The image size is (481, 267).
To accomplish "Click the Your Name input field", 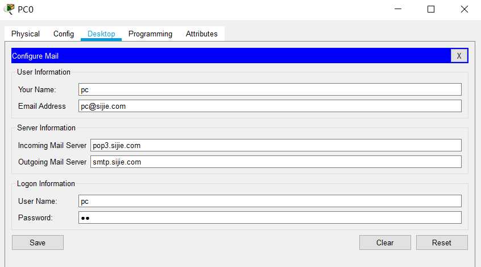I will point(270,89).
